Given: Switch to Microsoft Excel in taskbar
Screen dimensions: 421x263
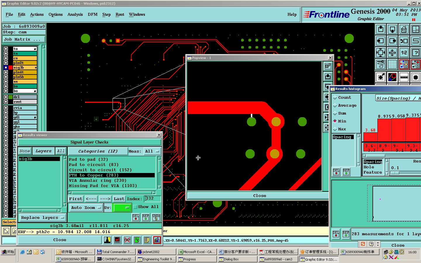Looking at the screenshot, I should pos(197,252).
